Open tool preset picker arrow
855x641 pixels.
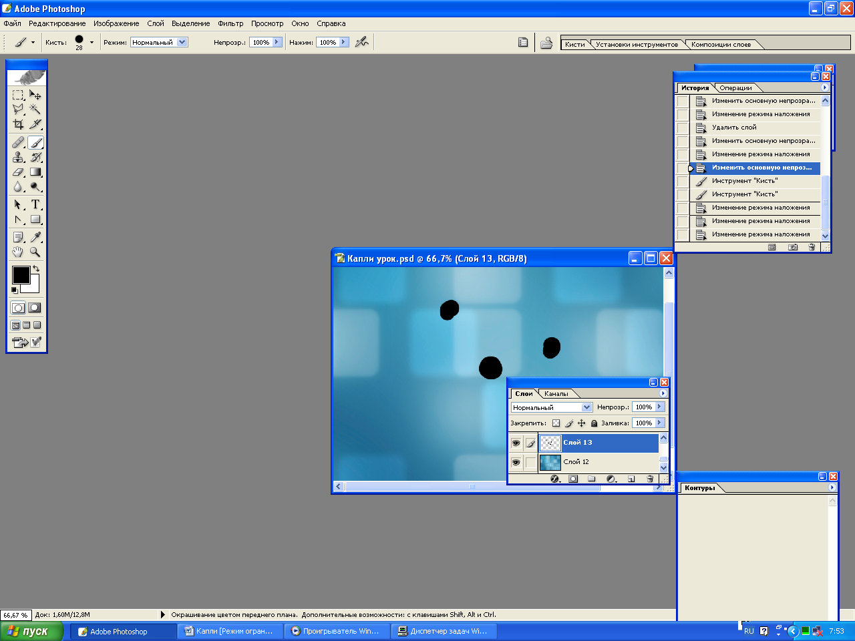coord(33,42)
